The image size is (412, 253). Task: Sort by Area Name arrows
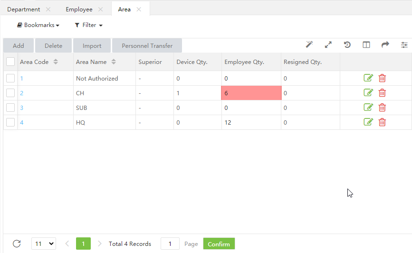click(x=114, y=62)
